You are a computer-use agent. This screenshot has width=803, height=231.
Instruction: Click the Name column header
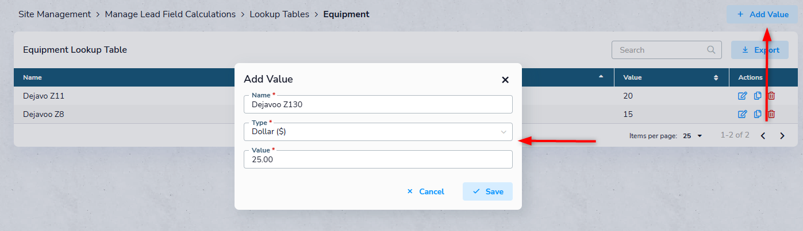[x=32, y=77]
